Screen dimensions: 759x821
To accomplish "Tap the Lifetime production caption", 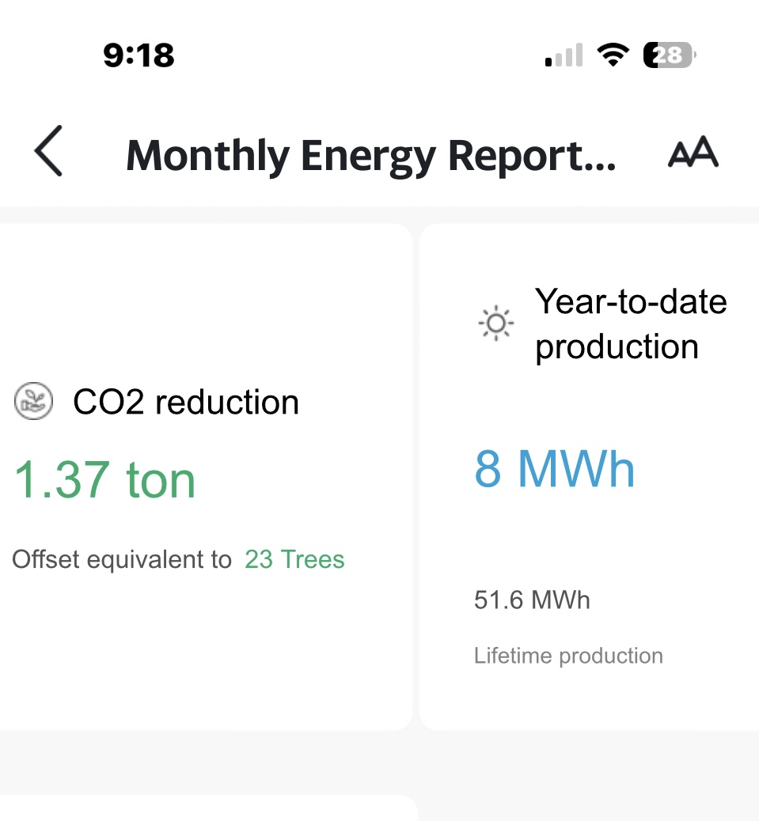I will [x=568, y=656].
